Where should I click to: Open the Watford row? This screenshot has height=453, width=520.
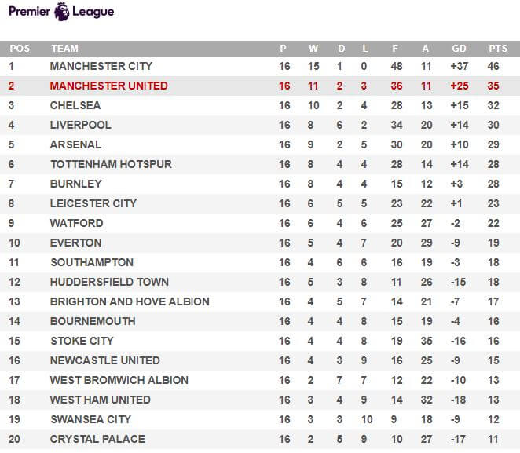(260, 223)
